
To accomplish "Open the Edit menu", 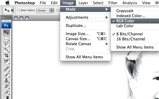I will point(54,3).
